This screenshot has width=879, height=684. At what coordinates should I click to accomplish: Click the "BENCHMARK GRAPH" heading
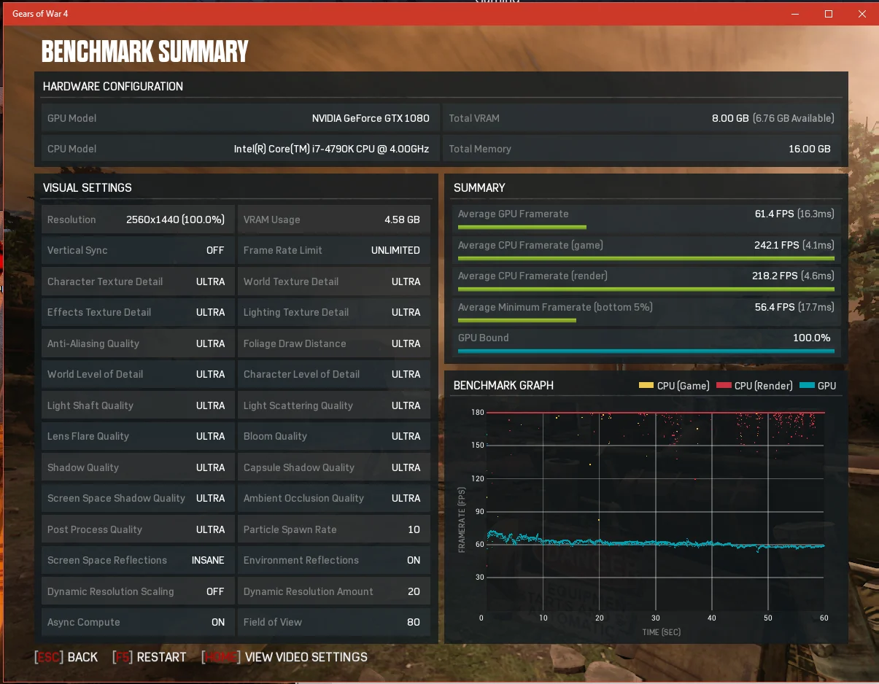tap(503, 385)
